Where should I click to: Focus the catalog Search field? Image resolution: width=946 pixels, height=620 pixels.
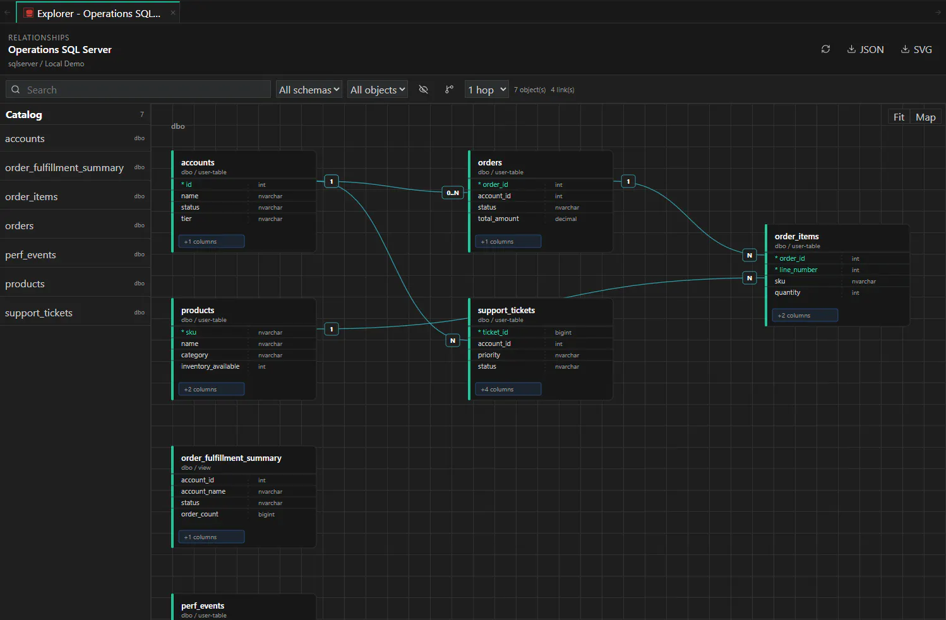[x=138, y=90]
